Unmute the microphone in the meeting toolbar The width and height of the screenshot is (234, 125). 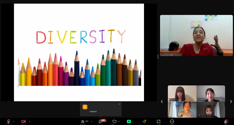point(8,121)
